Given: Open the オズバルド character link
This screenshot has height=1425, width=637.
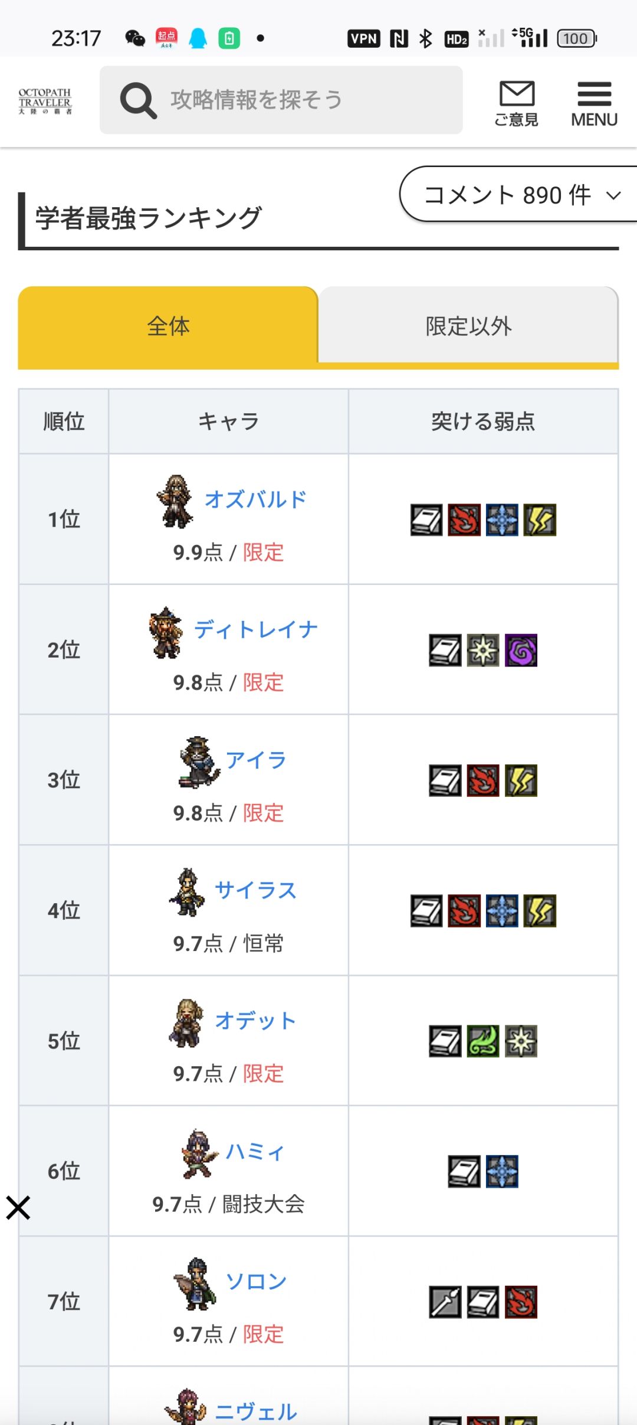Looking at the screenshot, I should click(255, 500).
